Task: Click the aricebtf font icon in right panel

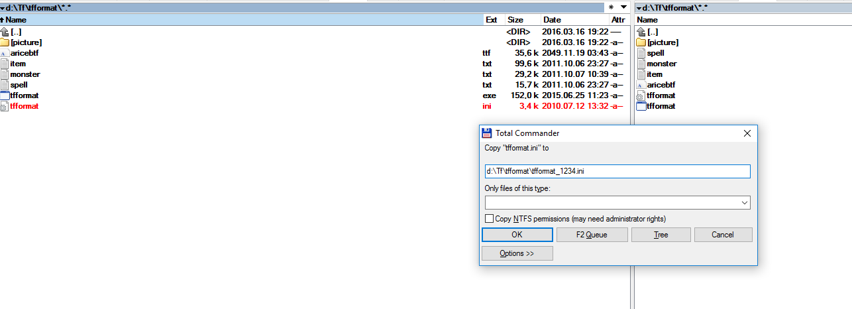Action: (641, 85)
